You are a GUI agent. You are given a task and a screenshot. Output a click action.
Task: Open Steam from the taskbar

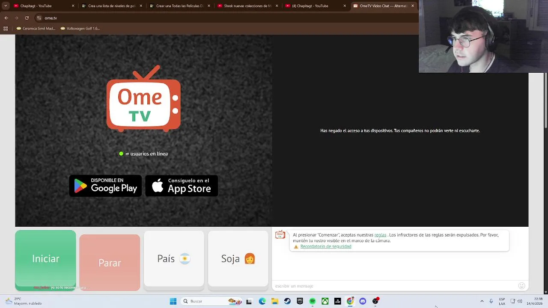pyautogui.click(x=287, y=301)
